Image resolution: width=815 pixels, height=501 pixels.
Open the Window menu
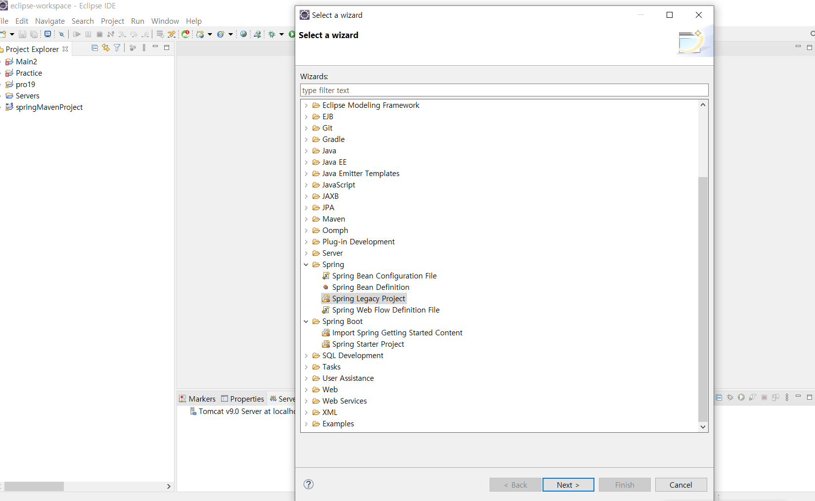coord(165,21)
